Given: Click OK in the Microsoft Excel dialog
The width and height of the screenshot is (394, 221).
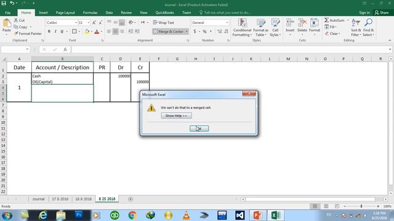Looking at the screenshot, I should (x=199, y=128).
